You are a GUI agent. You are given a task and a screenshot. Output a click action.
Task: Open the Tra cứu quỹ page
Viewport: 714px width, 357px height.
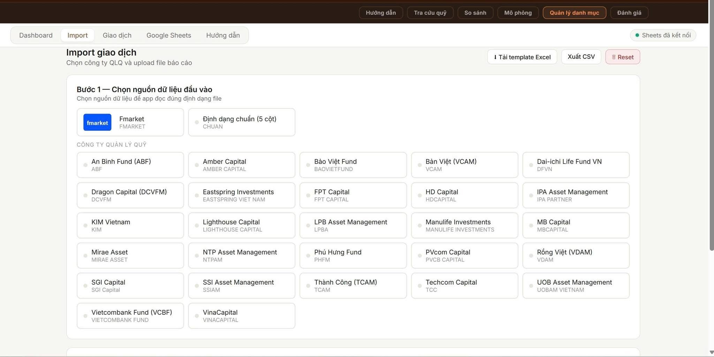pyautogui.click(x=430, y=13)
